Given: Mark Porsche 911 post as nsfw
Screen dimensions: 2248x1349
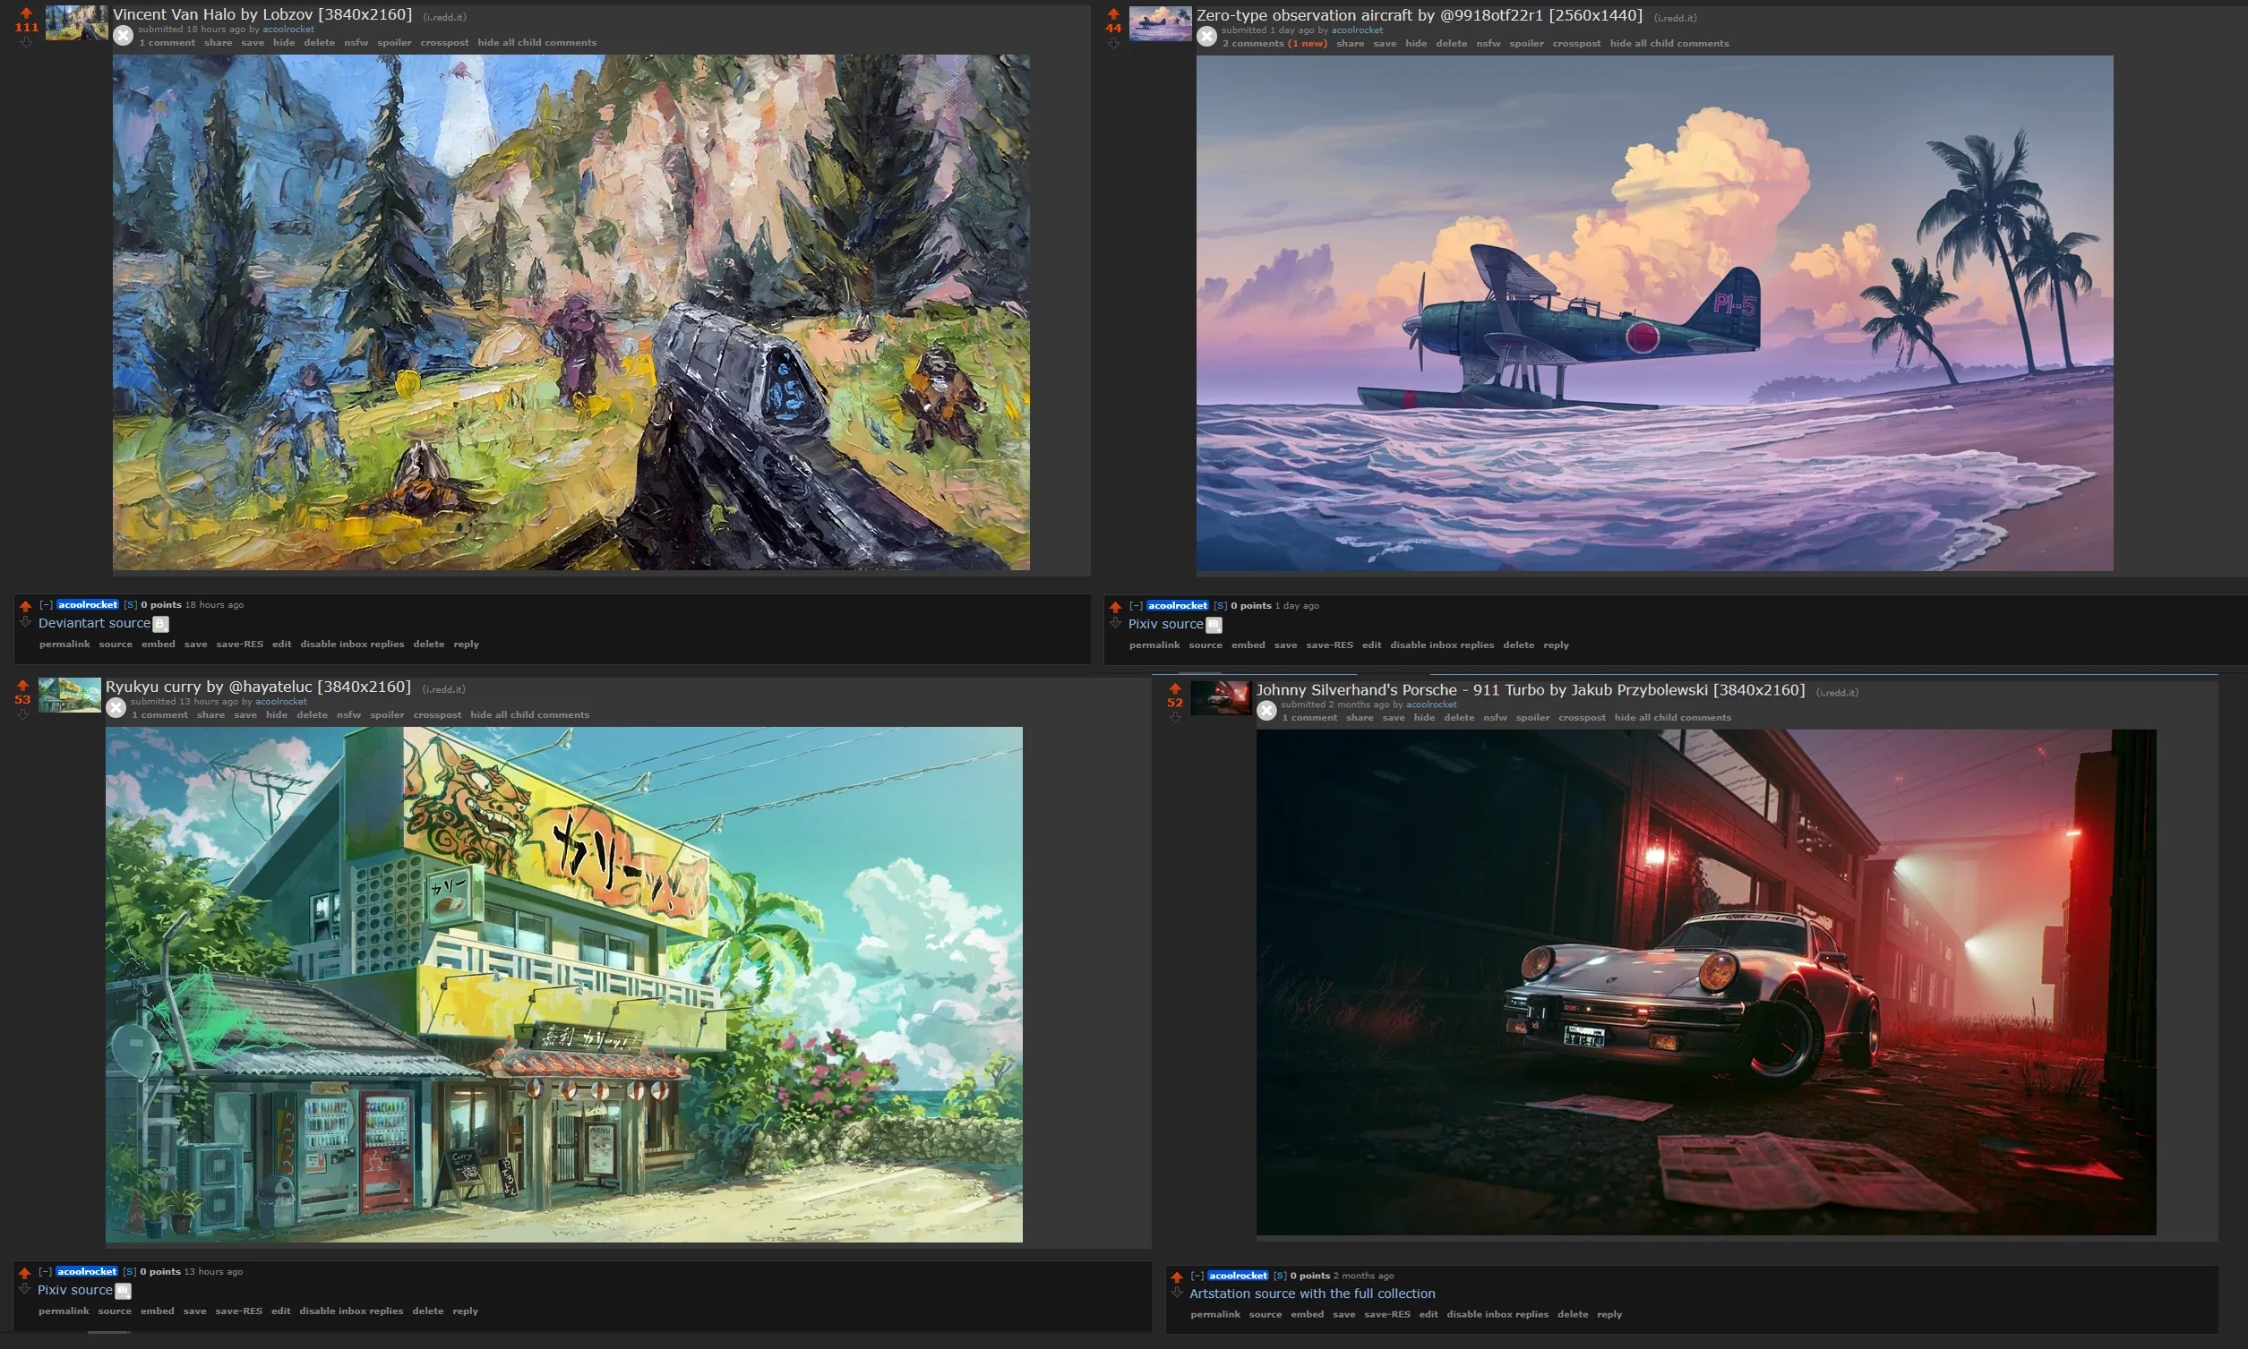Looking at the screenshot, I should click(x=1496, y=718).
